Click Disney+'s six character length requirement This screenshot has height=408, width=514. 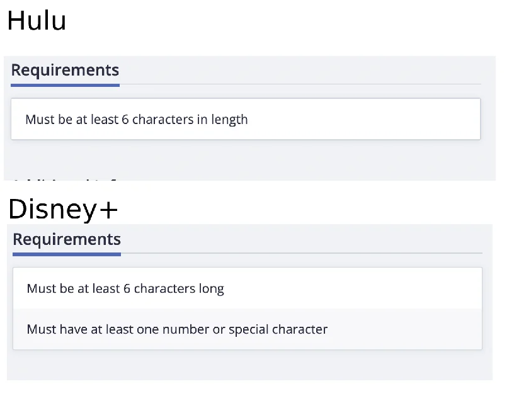(x=125, y=288)
